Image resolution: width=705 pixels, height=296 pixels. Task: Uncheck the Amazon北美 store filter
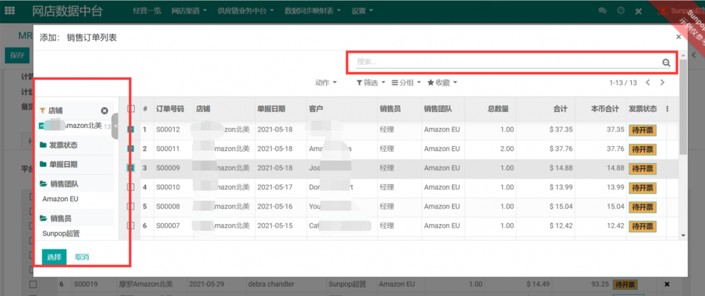click(x=42, y=126)
